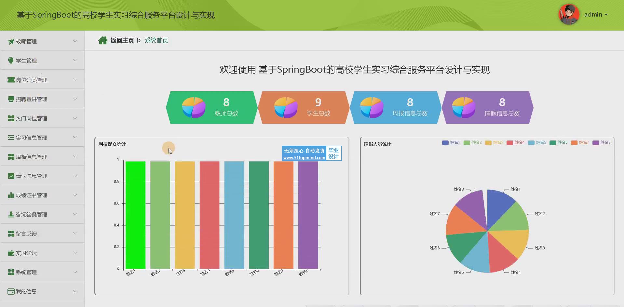
Task: Toggle 姓名2 series in pie legend
Action: click(472, 142)
